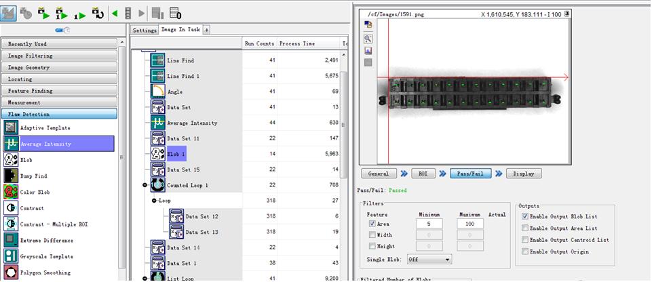Click the zoom magnifier icon beside image
The height and width of the screenshot is (282, 652).
(x=368, y=39)
